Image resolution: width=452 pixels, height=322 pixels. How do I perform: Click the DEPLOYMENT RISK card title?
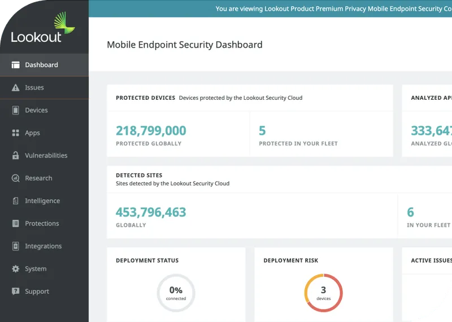point(291,261)
